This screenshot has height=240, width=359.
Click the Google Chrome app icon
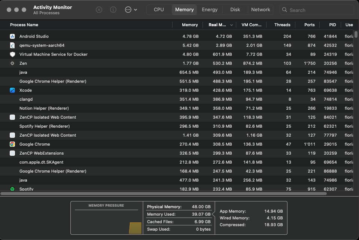(12, 144)
